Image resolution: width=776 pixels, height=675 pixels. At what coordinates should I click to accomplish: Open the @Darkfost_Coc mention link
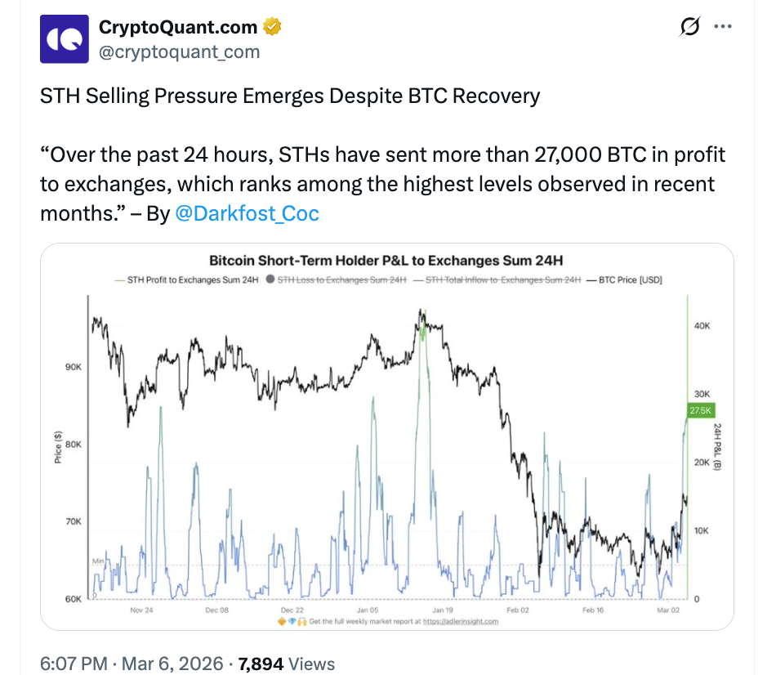pyautogui.click(x=247, y=214)
